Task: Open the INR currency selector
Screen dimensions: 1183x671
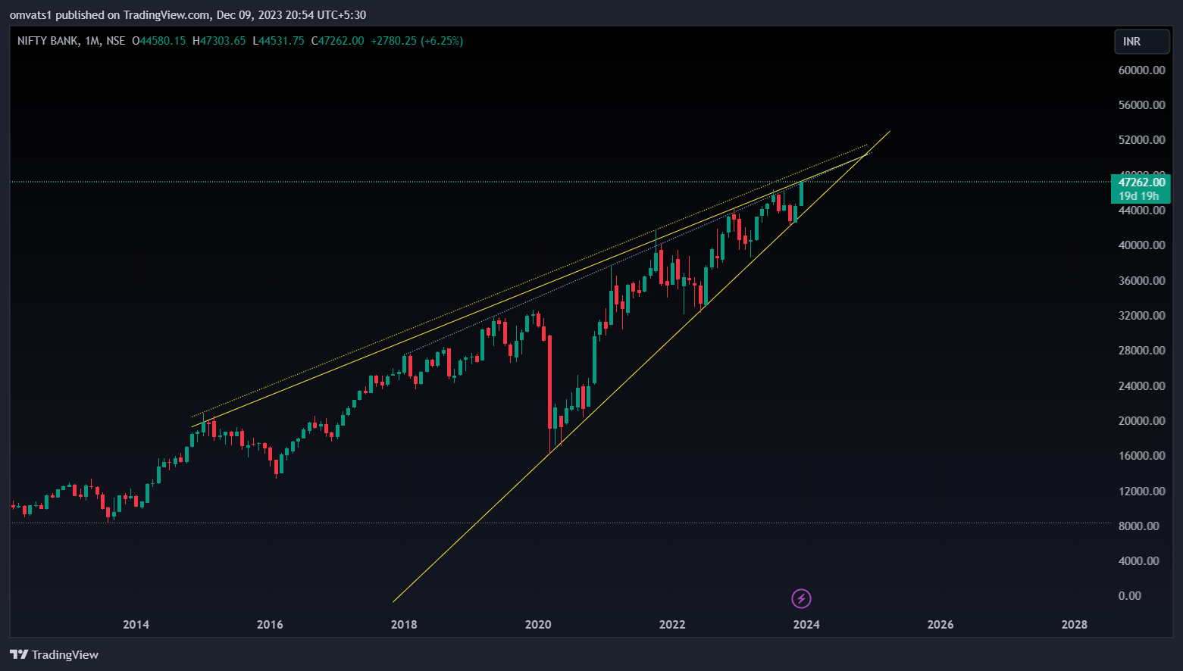Action: 1141,42
